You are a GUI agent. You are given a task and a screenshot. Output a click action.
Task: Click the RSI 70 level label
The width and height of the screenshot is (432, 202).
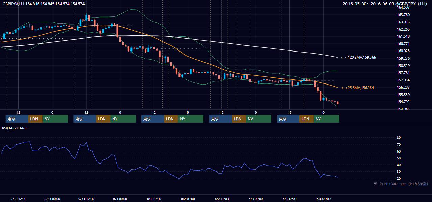click(399, 144)
